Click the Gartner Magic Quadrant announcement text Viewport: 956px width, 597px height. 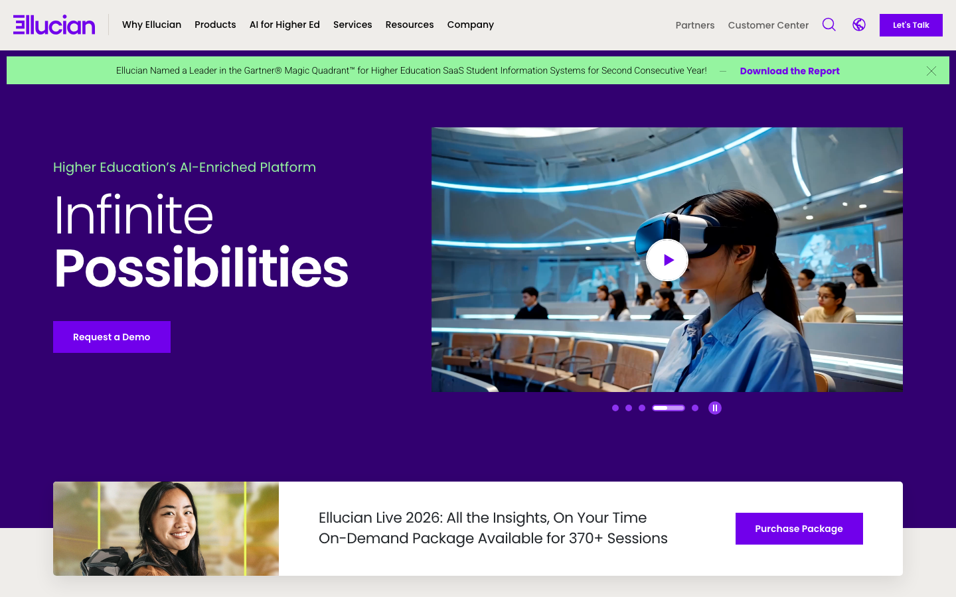[412, 70]
